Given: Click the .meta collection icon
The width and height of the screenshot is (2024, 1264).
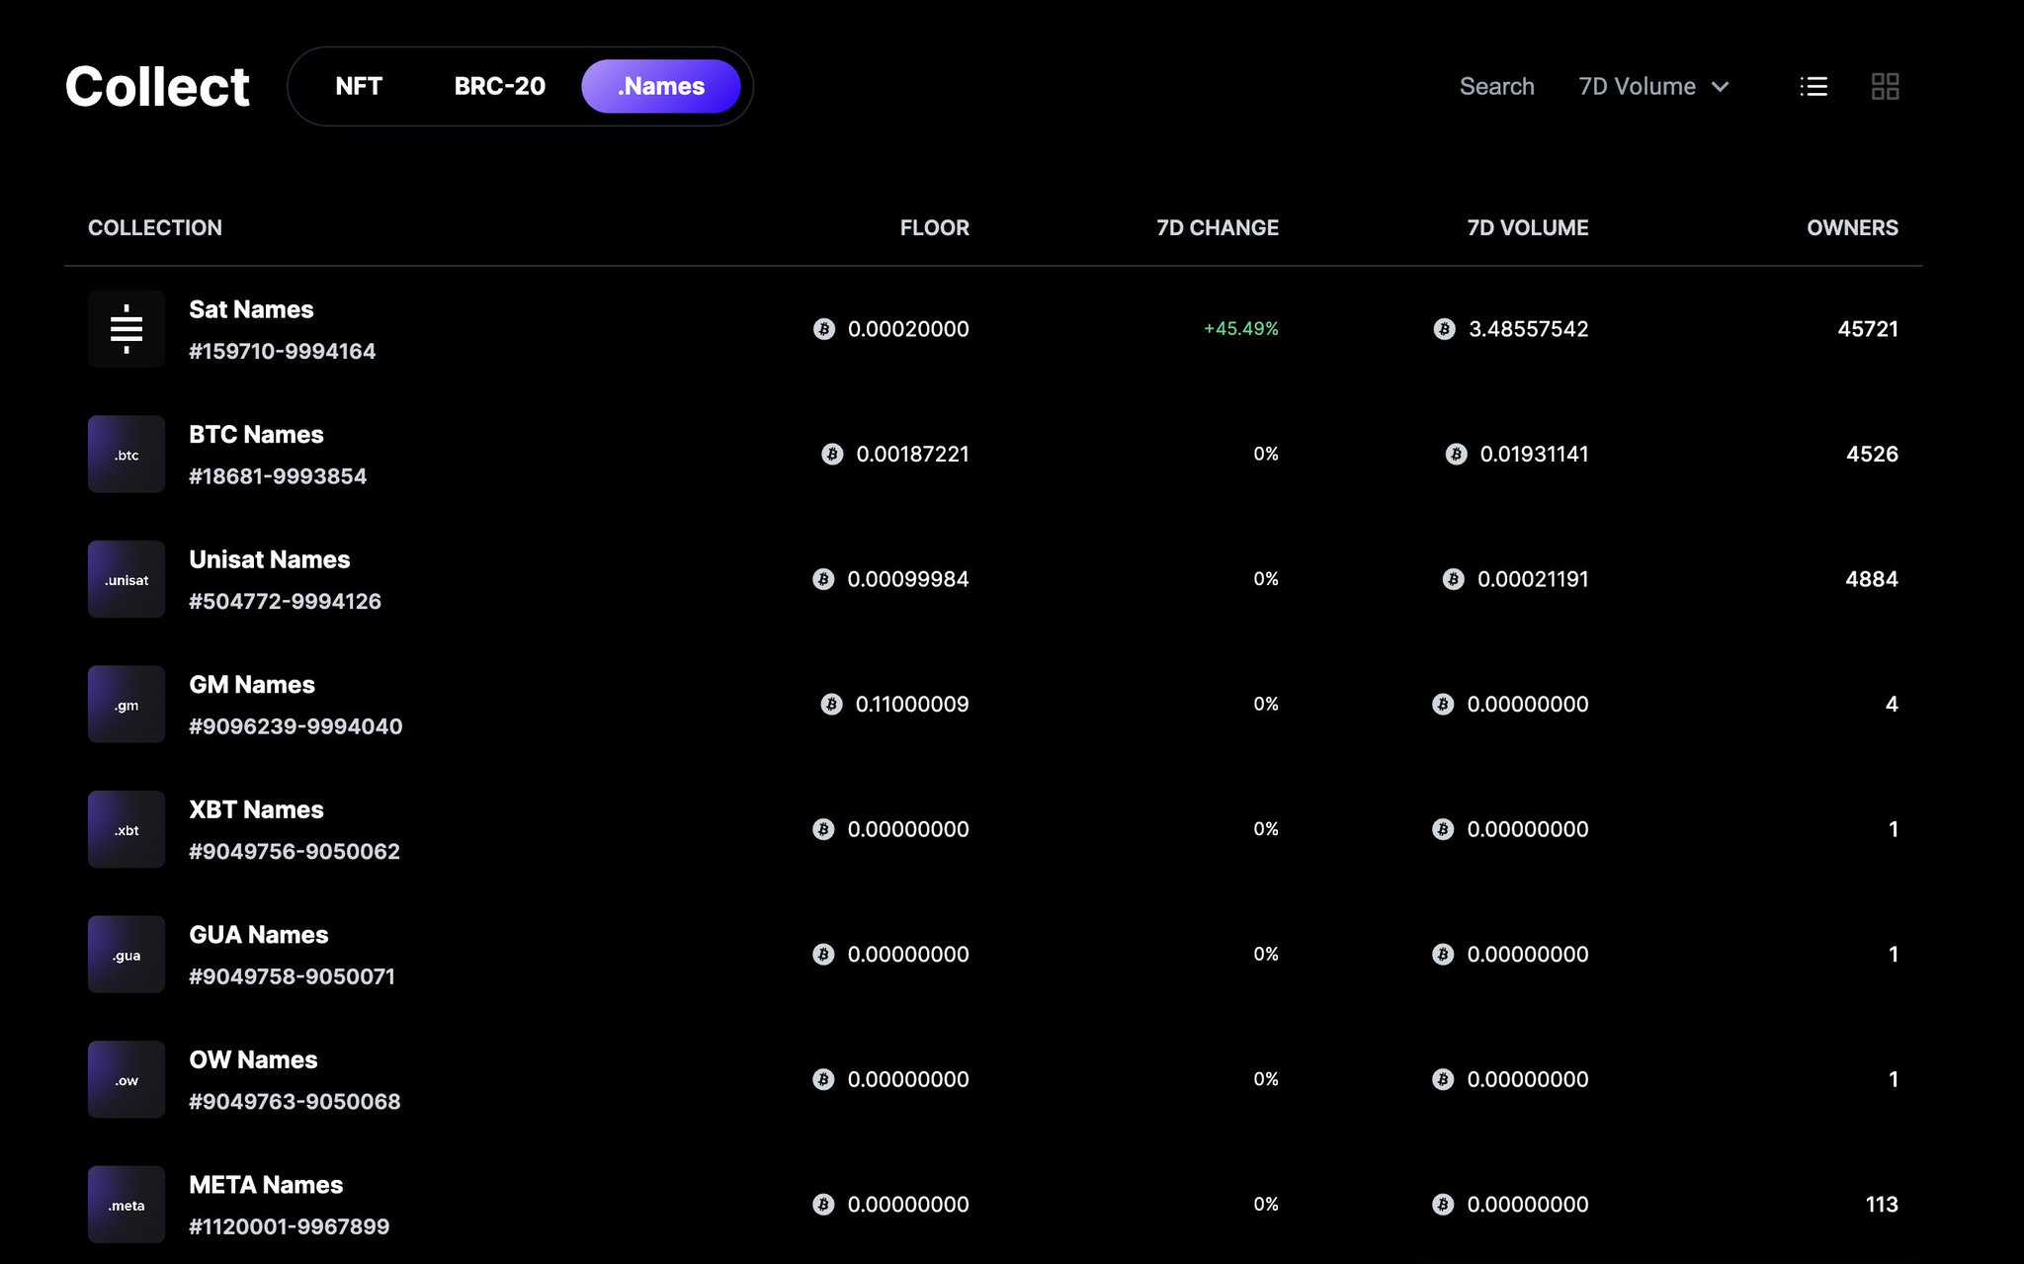Looking at the screenshot, I should click(126, 1204).
